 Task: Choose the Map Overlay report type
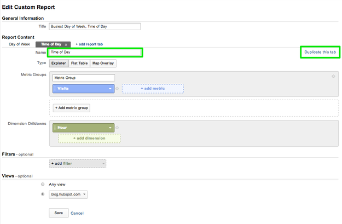click(103, 64)
